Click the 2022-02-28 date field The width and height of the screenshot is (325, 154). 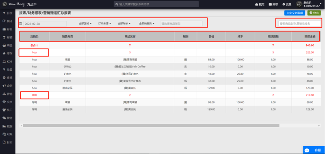coord(45,24)
